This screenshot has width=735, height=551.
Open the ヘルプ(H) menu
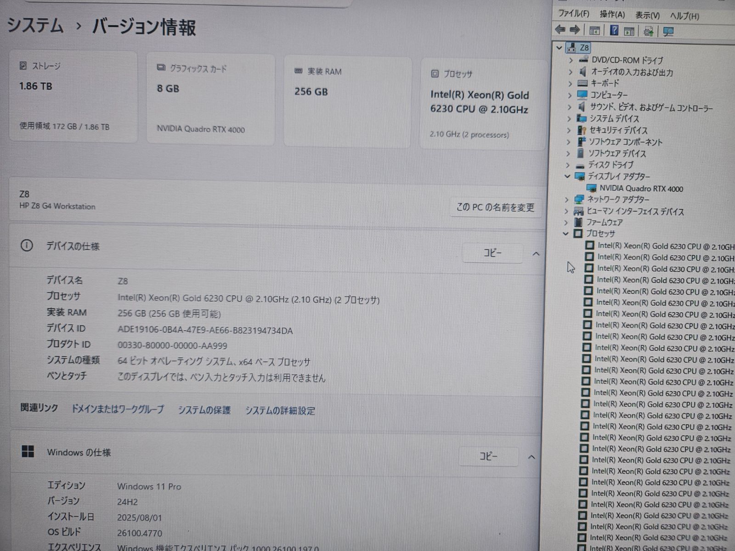click(x=684, y=16)
